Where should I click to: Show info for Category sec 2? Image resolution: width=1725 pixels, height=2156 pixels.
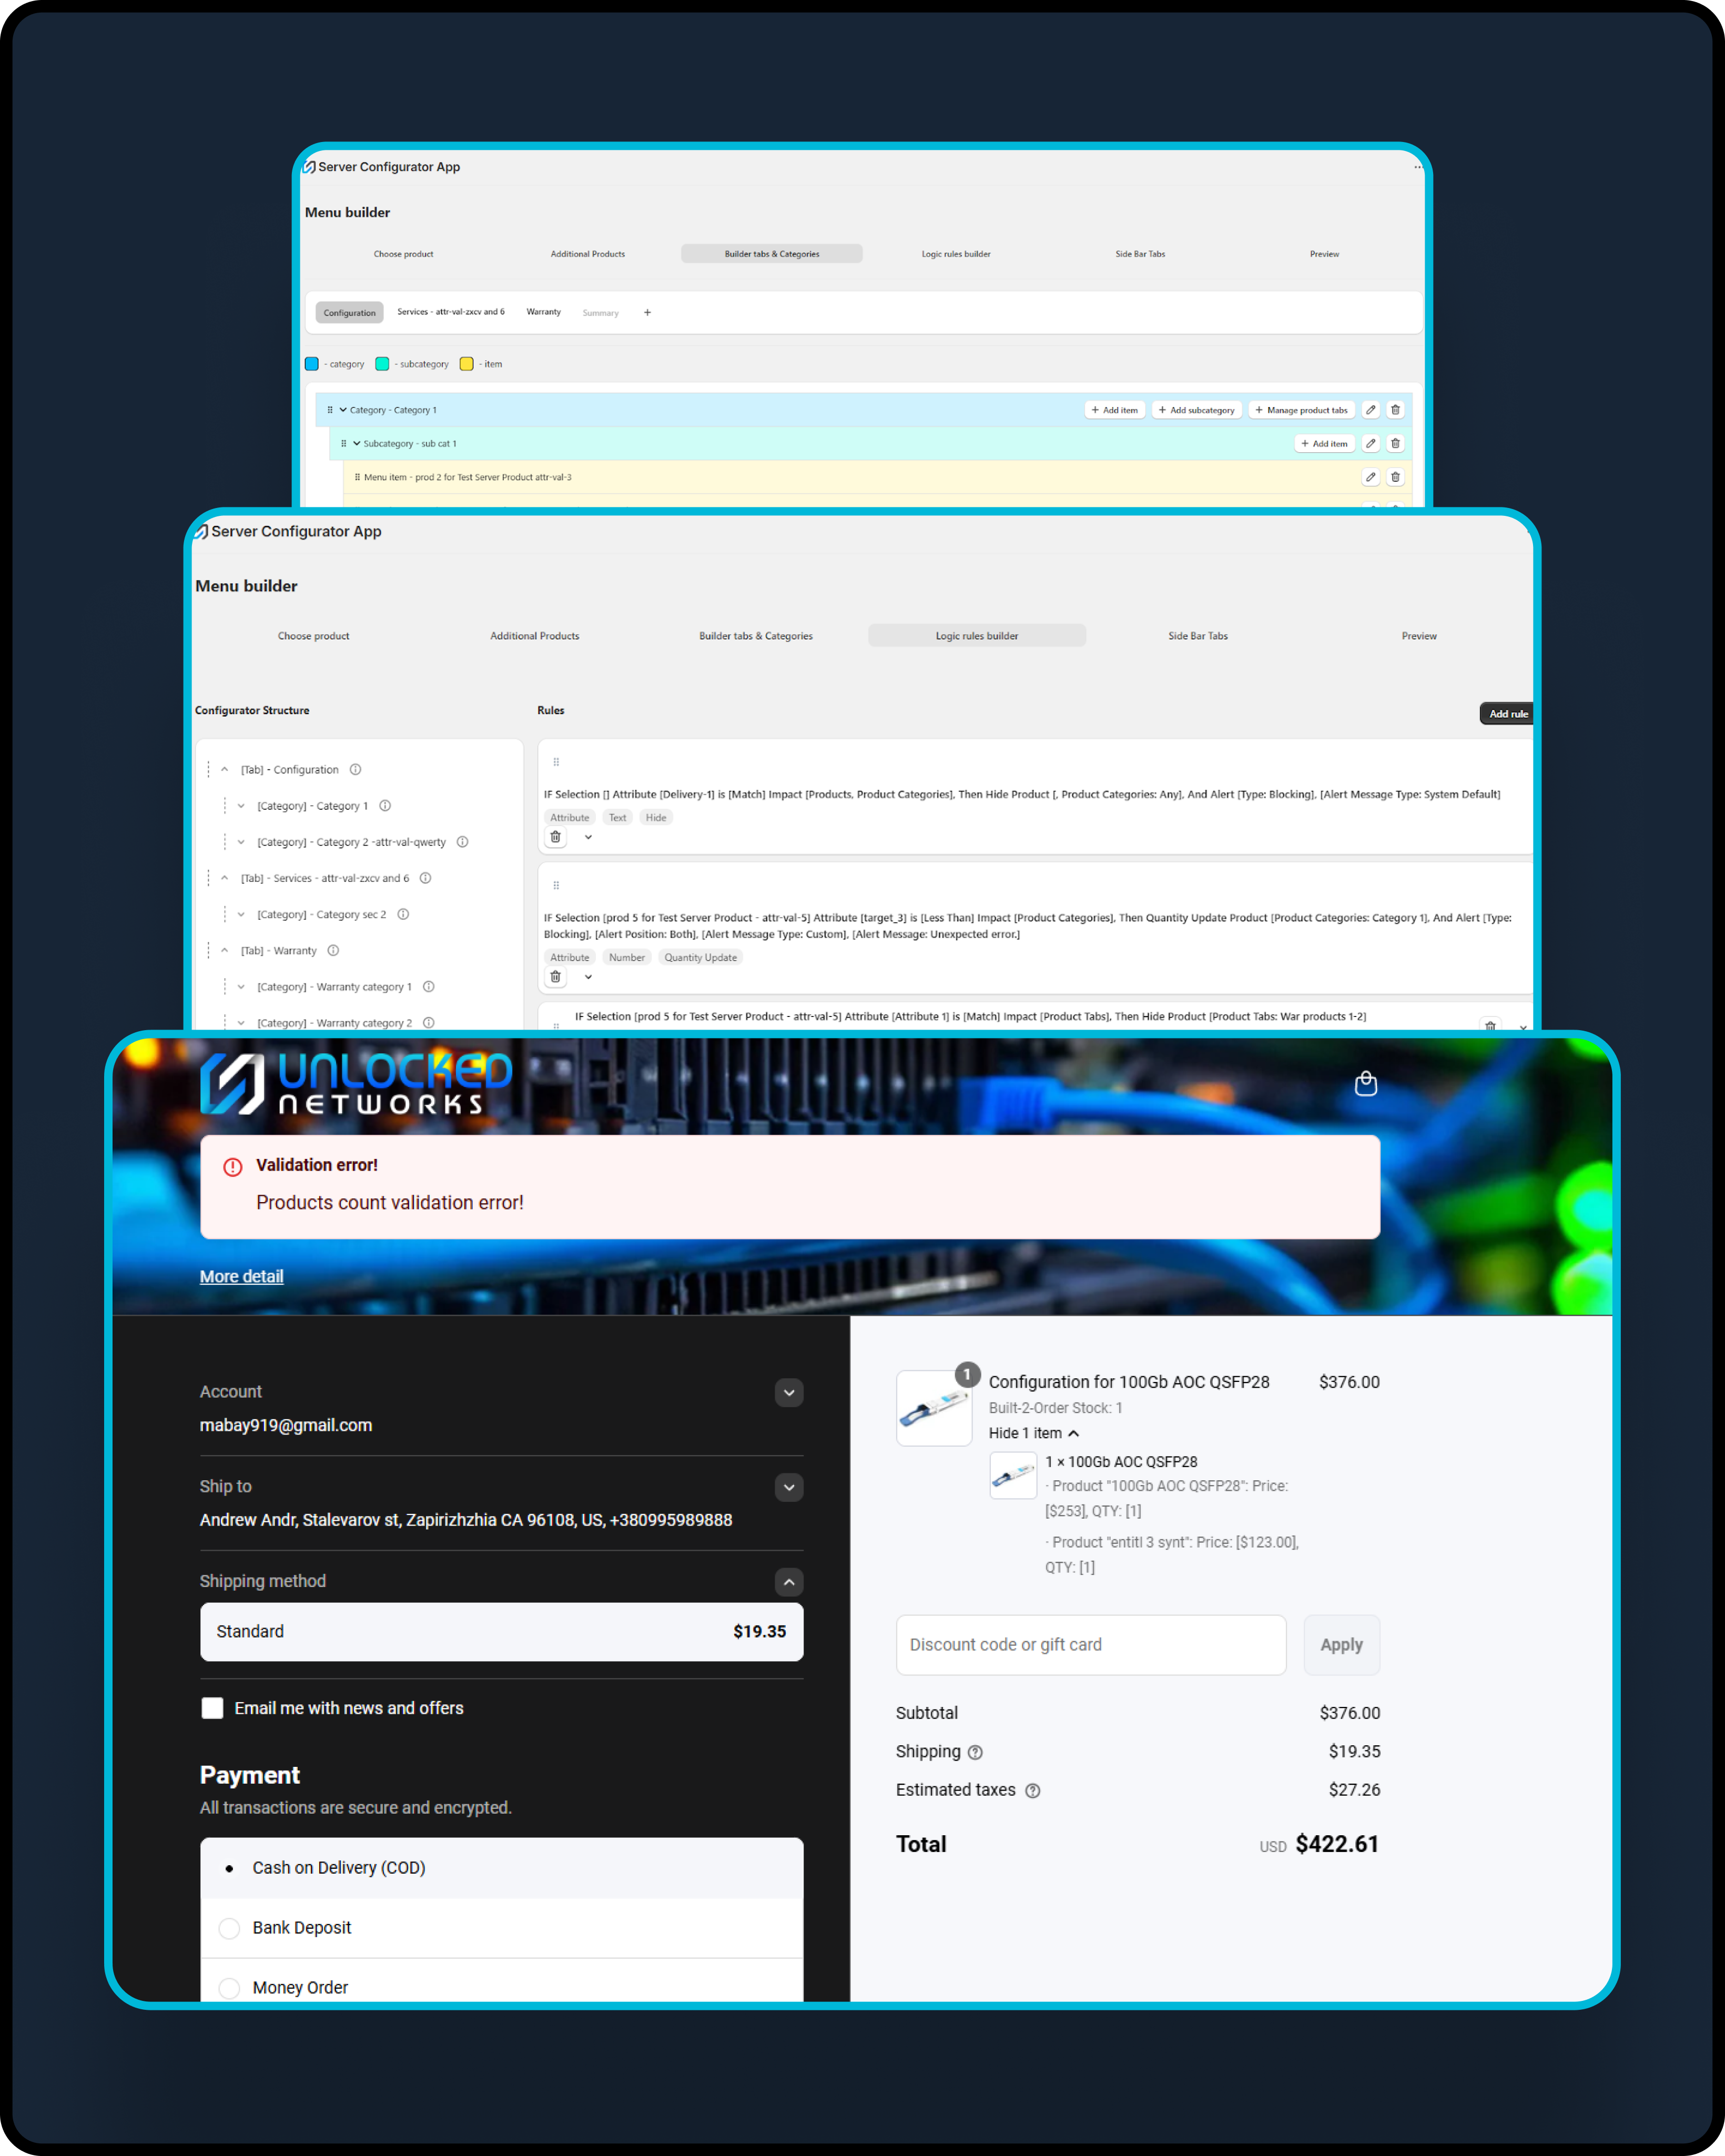[x=403, y=914]
